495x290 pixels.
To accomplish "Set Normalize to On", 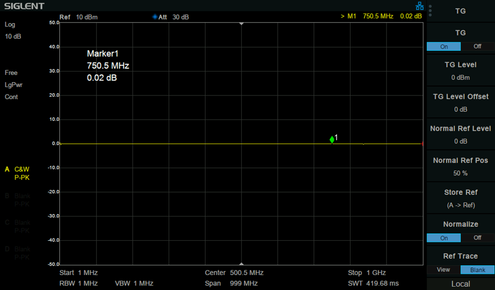I will click(x=443, y=238).
